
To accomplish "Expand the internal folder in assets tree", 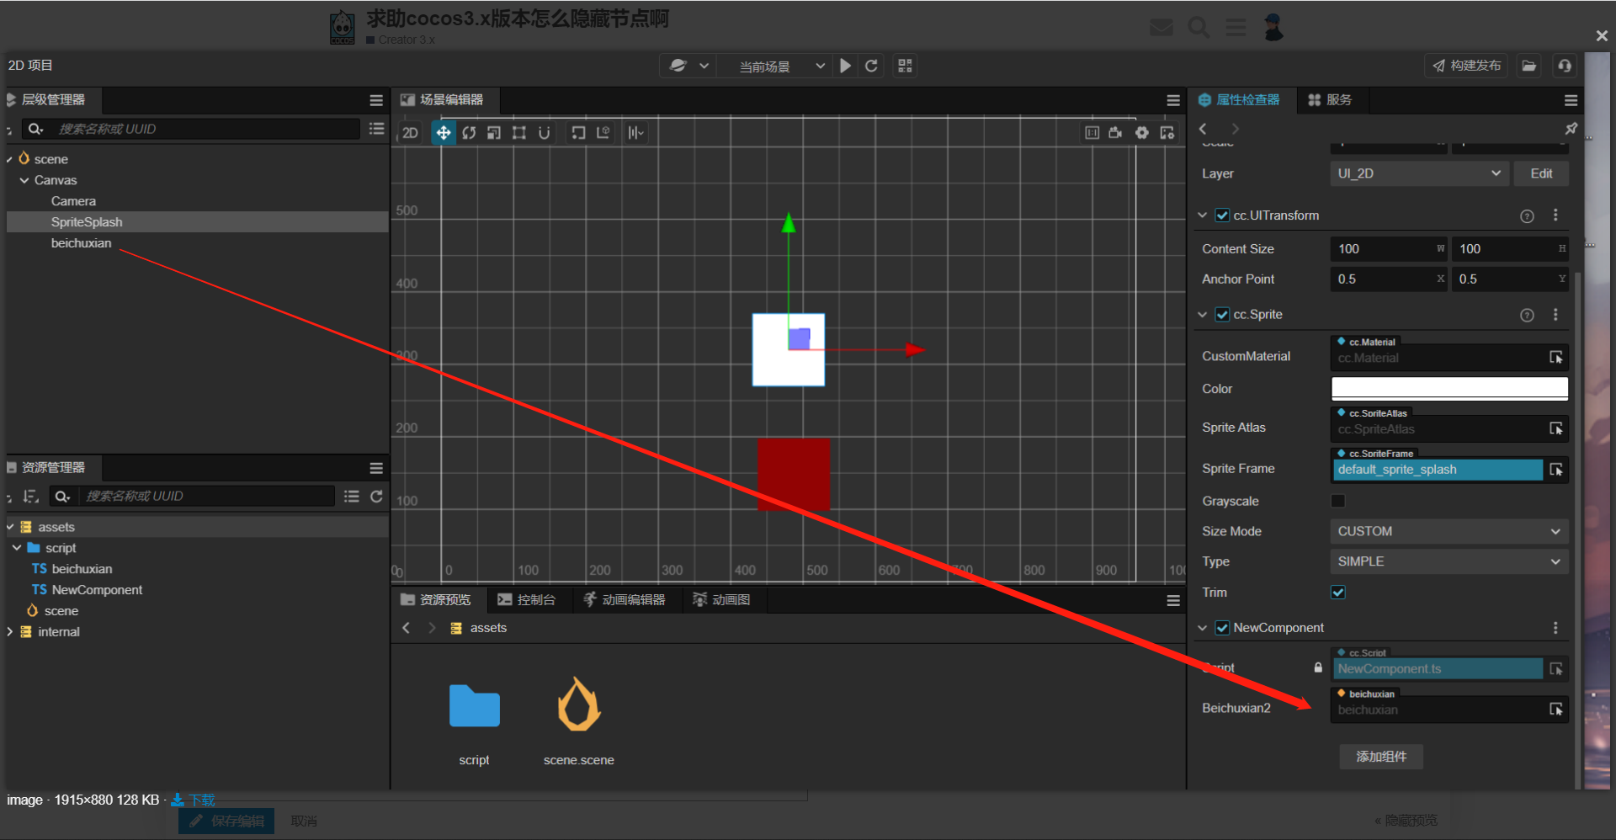I will coord(9,632).
